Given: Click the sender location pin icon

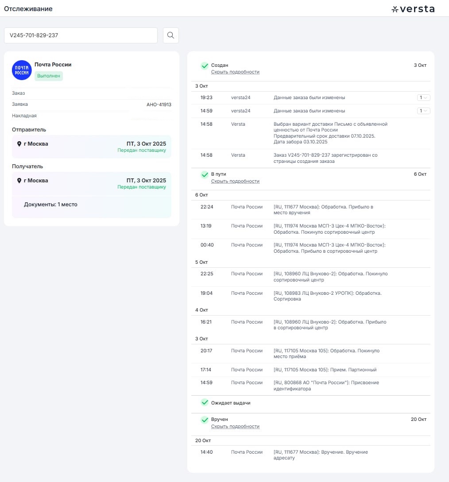Looking at the screenshot, I should [x=19, y=144].
